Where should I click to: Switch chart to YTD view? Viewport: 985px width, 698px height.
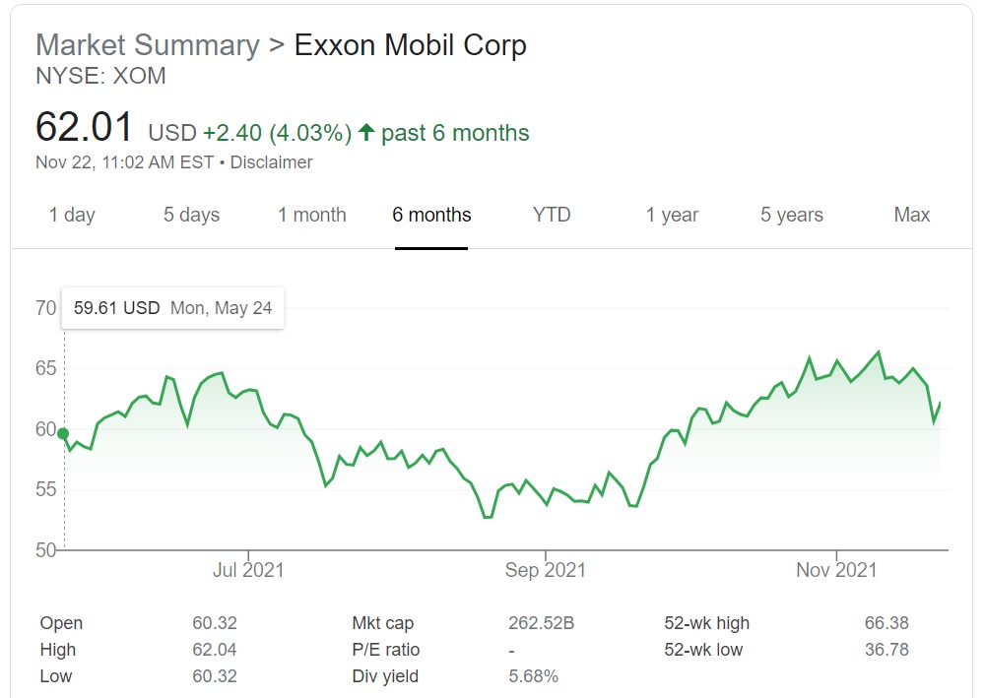pyautogui.click(x=552, y=215)
